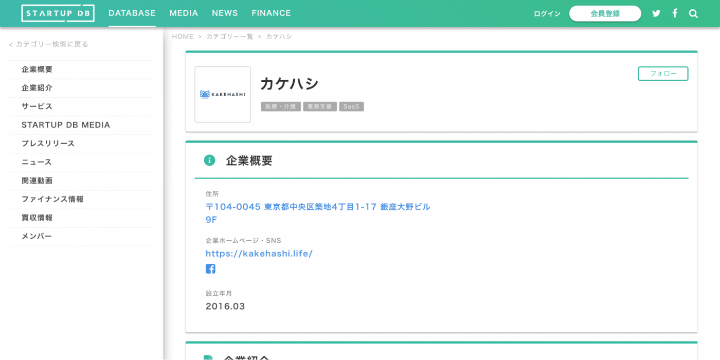Select the SaaS category tag
Image resolution: width=720 pixels, height=360 pixels.
(351, 106)
